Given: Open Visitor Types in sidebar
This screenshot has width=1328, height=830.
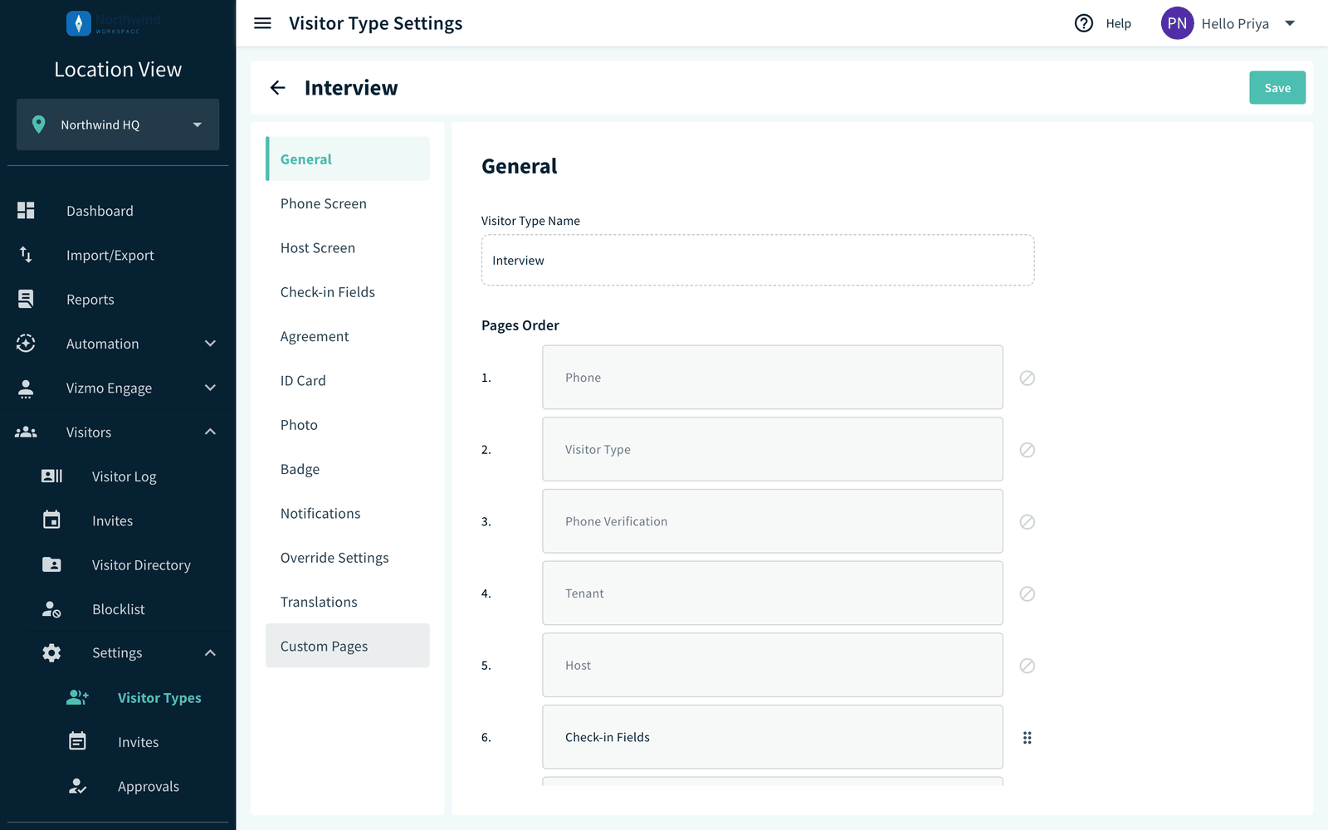Looking at the screenshot, I should 159,698.
